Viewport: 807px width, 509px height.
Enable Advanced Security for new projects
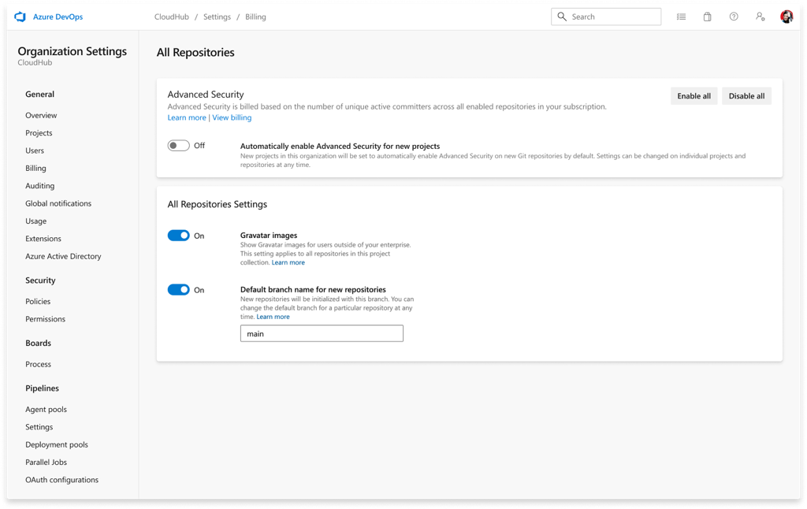pyautogui.click(x=178, y=145)
